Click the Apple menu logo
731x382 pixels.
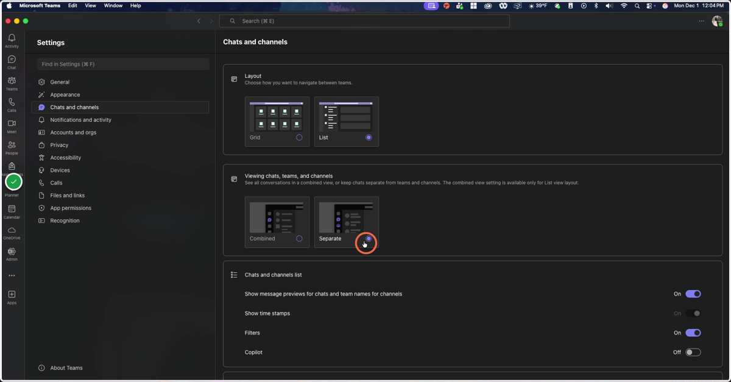[9, 5]
